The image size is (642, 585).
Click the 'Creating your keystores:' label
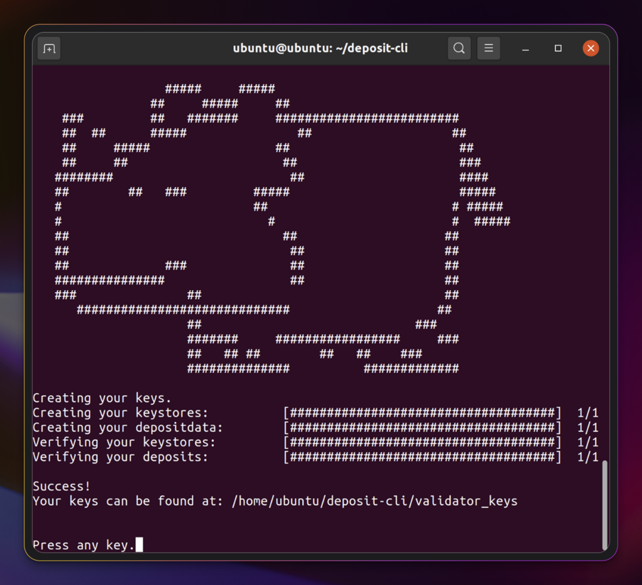pyautogui.click(x=120, y=413)
